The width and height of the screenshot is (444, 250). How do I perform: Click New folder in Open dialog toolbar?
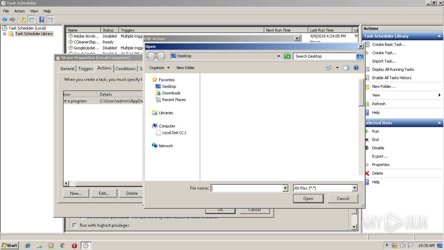click(x=186, y=68)
